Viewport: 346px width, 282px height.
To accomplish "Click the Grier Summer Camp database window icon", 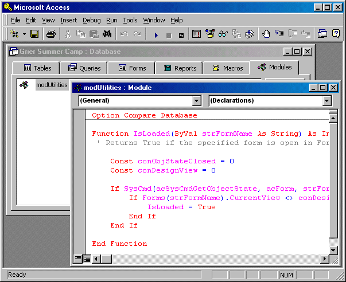I will point(14,52).
